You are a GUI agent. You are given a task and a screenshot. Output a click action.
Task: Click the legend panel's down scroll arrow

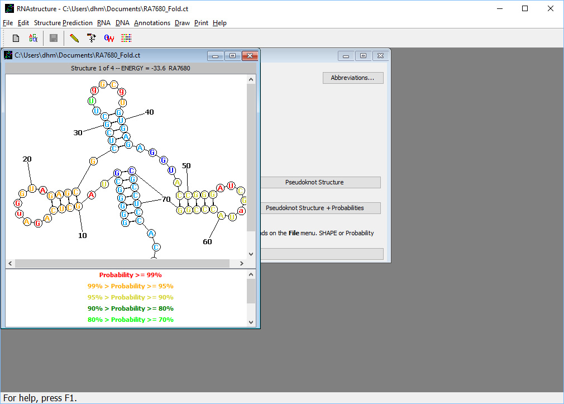[251, 322]
